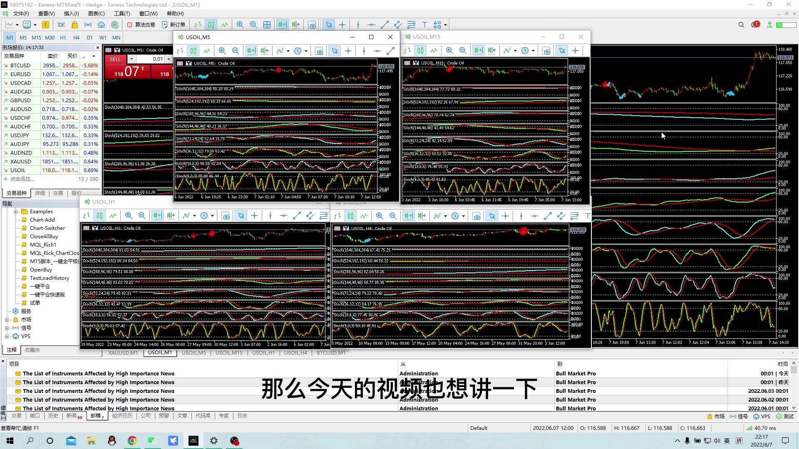This screenshot has width=799, height=449.
Task: Select candlestick chart type in main toolbar
Action: (211, 25)
